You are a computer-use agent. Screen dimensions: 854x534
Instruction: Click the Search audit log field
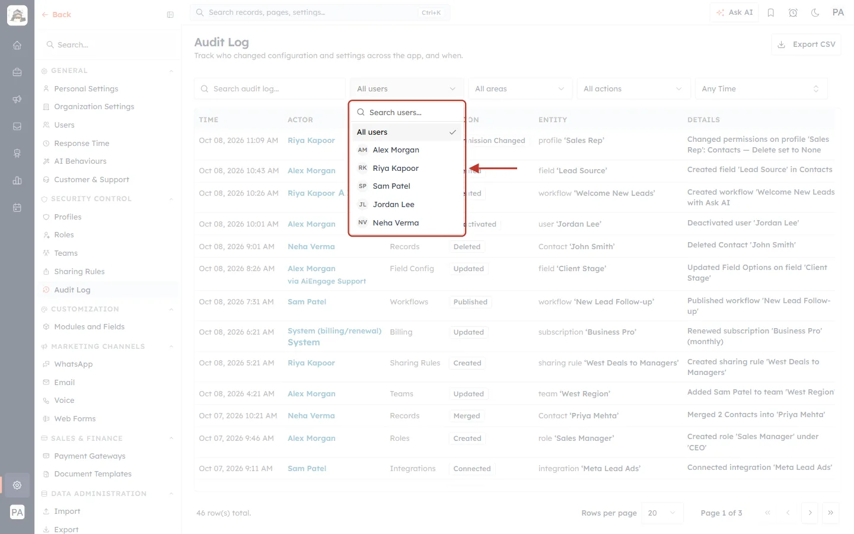[270, 89]
